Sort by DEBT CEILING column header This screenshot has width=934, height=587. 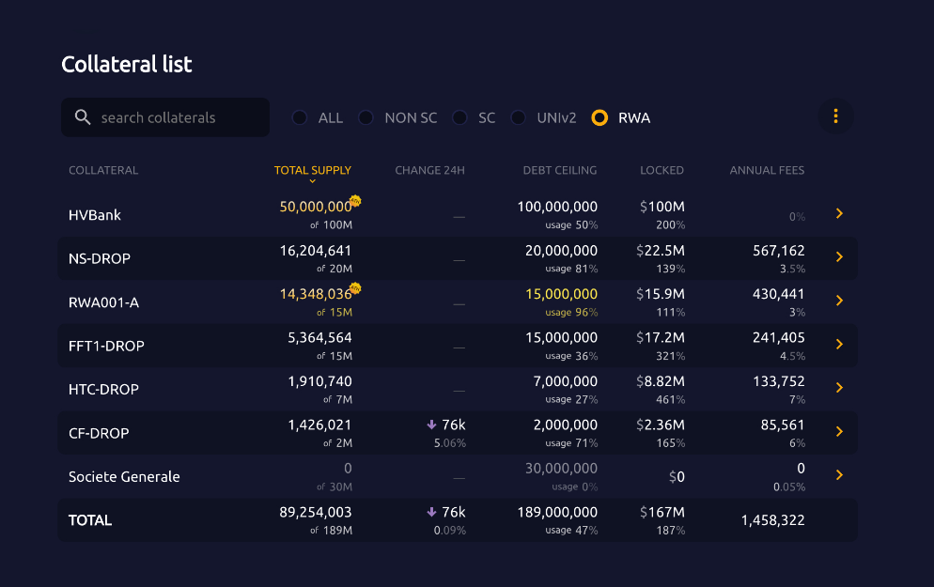(x=560, y=170)
